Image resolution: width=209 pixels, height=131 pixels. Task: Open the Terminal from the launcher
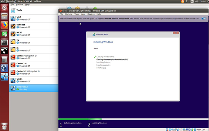(x=5, y=42)
